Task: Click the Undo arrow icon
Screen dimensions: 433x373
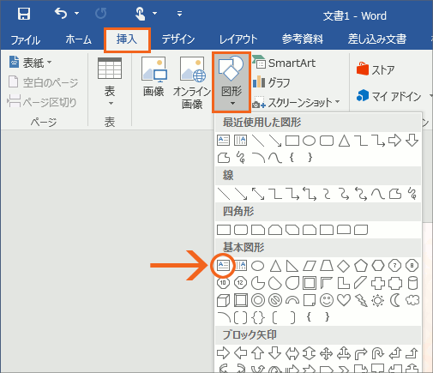Action: click(x=61, y=13)
